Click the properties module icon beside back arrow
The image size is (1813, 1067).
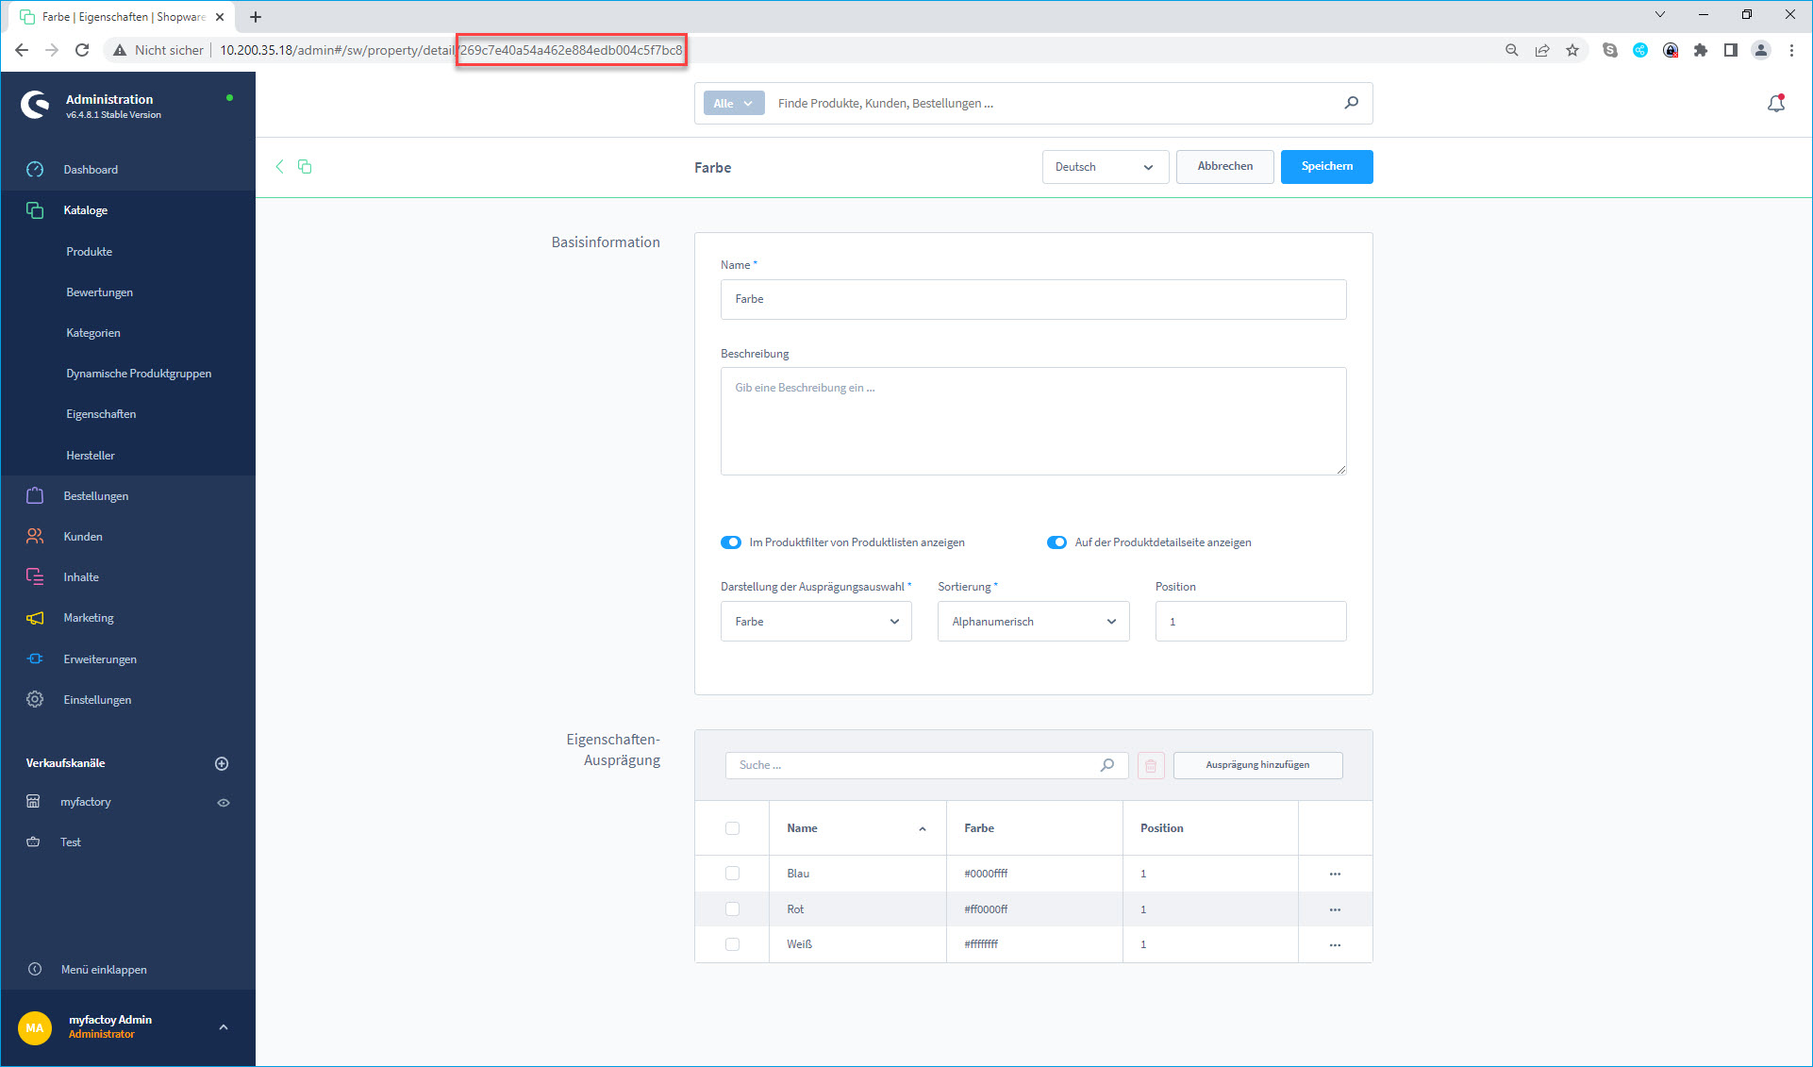tap(305, 167)
